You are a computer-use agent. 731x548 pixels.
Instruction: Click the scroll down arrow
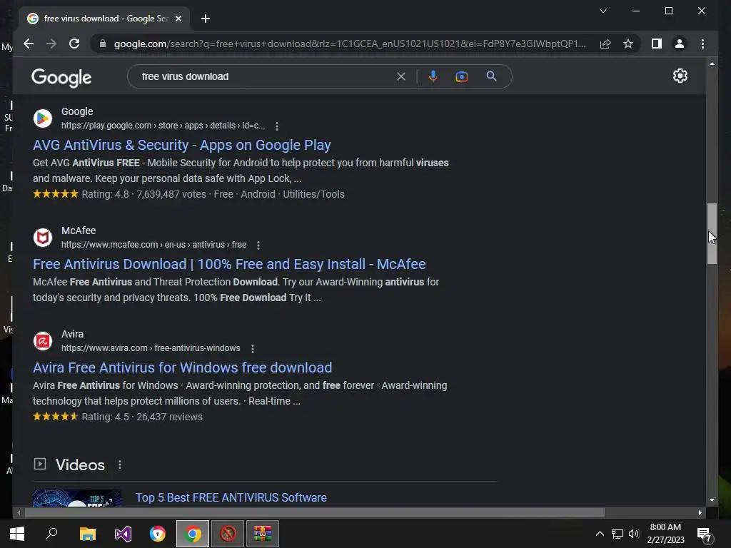coord(712,500)
